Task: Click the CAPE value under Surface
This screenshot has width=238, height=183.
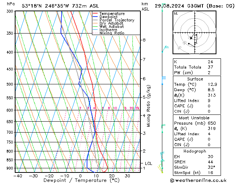Action: coord(209,106)
